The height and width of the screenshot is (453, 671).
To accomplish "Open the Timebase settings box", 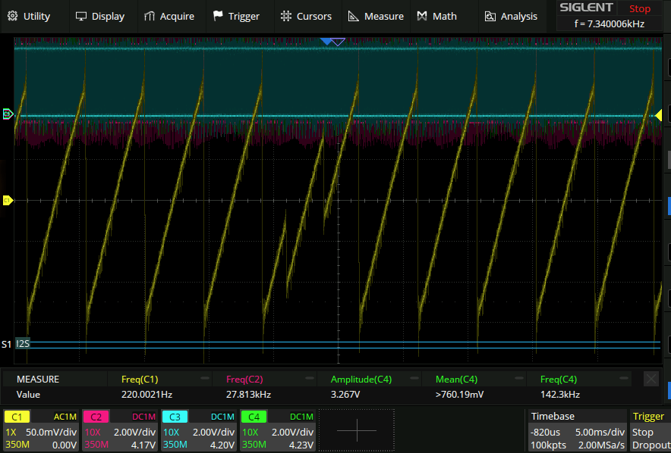I will 577,430.
